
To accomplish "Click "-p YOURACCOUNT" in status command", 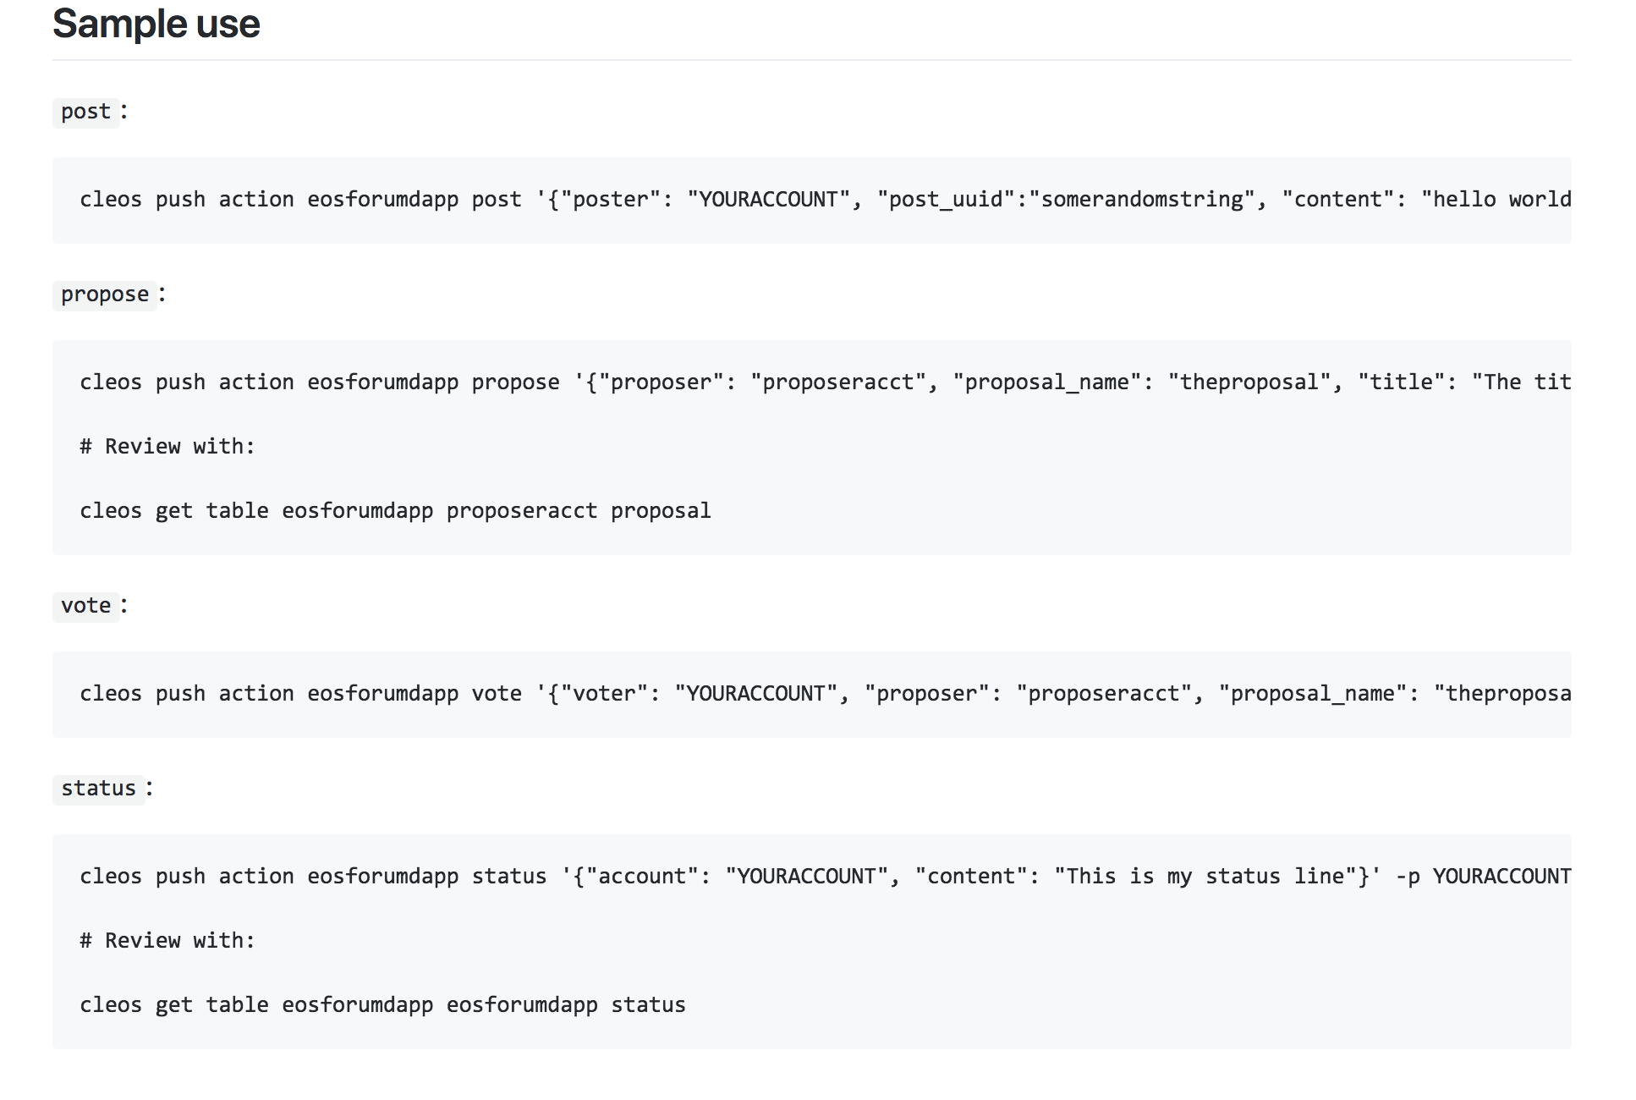I will click(x=1484, y=877).
